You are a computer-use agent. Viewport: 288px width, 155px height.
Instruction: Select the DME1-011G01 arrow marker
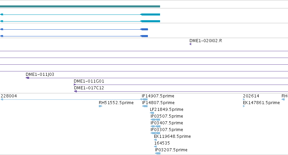(x=75, y=85)
